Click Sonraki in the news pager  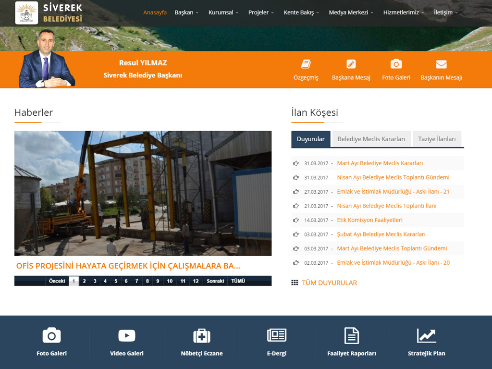pyautogui.click(x=215, y=281)
